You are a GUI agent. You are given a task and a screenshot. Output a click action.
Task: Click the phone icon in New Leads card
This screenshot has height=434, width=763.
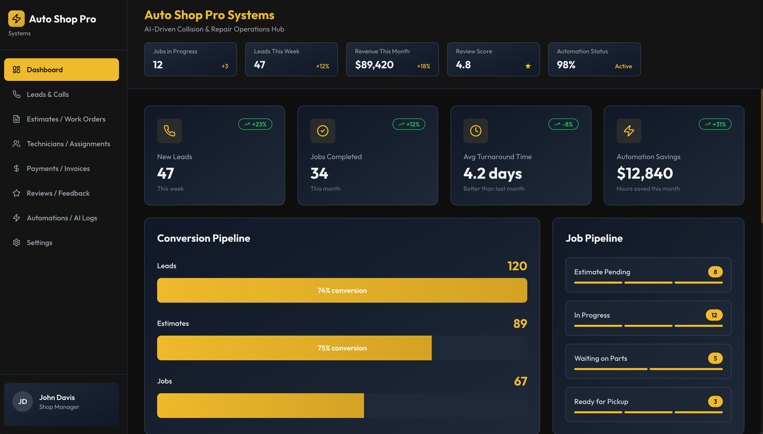tap(169, 131)
